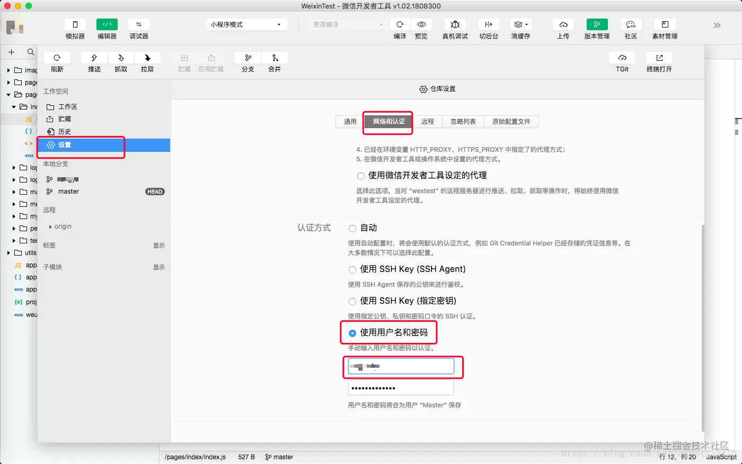The image size is (742, 464).
Task: Click the file search magnifier icon
Action: pyautogui.click(x=31, y=52)
